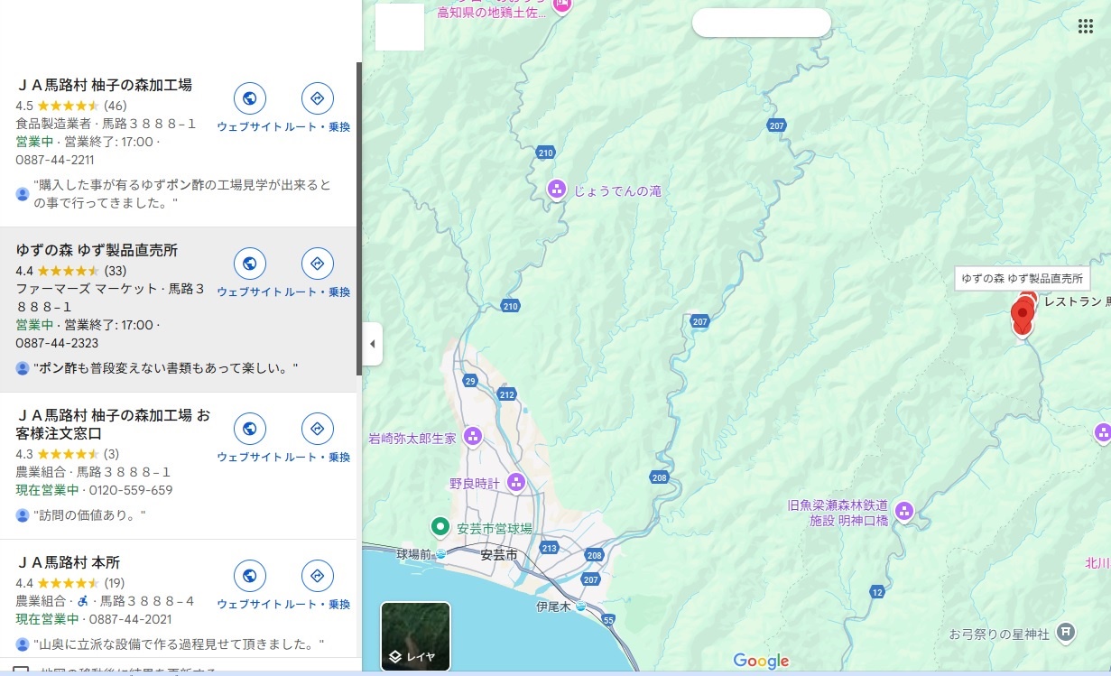Click the 安芸市営球場 map label
The width and height of the screenshot is (1111, 676).
pos(494,527)
